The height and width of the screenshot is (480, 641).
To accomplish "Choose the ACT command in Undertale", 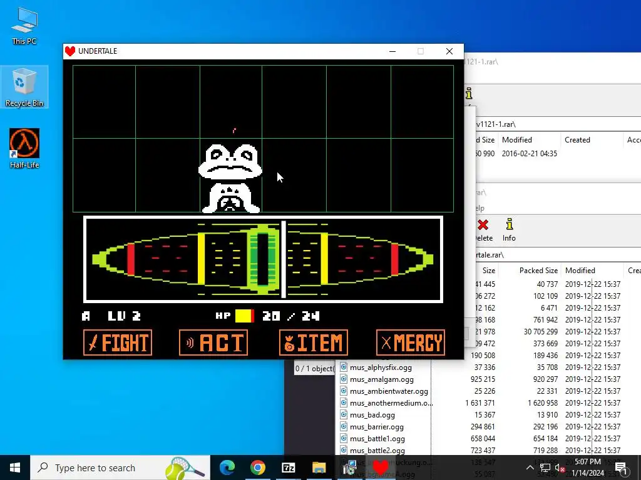I will point(213,342).
